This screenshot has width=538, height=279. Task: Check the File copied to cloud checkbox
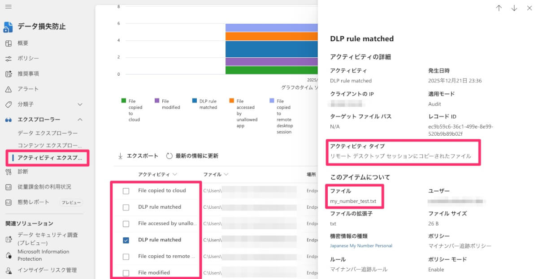[126, 191]
